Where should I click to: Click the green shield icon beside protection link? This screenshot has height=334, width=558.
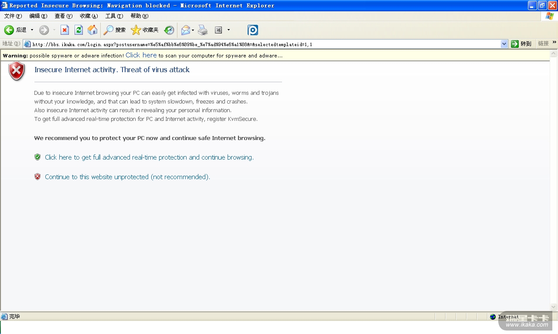pos(37,157)
